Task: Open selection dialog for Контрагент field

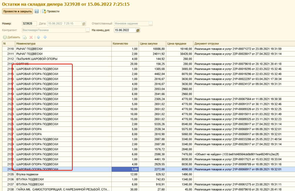Action: [x=87, y=30]
